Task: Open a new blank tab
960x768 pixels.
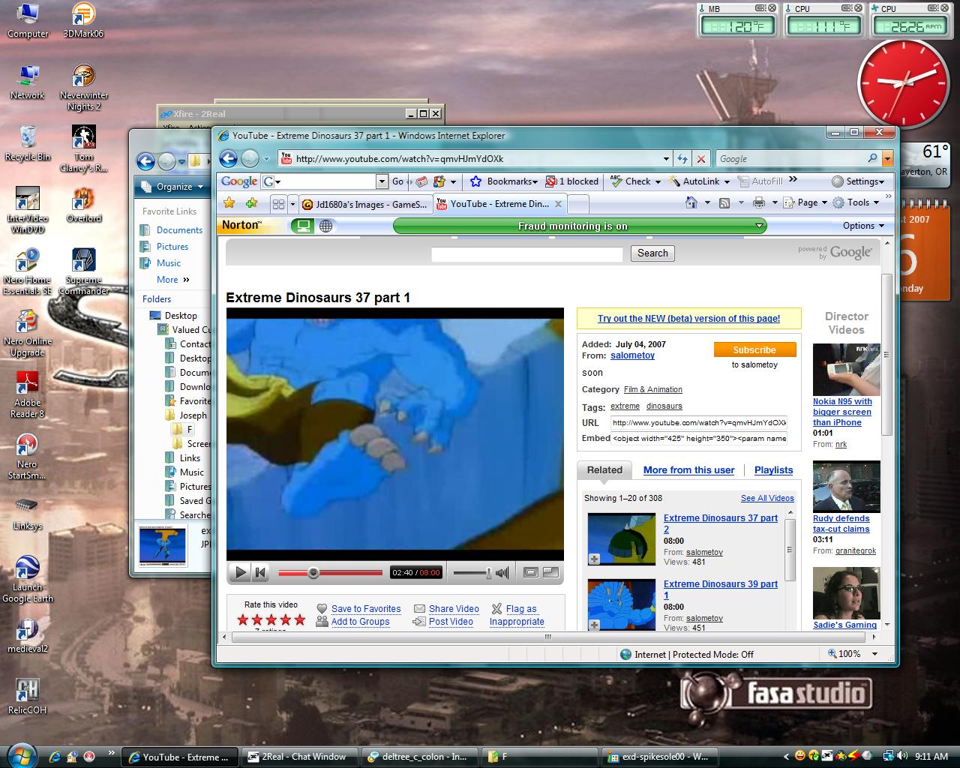Action: point(577,204)
